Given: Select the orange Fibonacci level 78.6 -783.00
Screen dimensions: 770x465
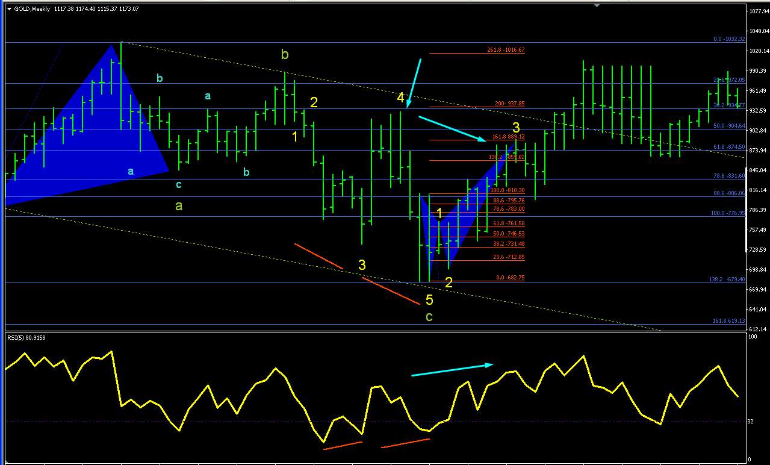Looking at the screenshot, I should pos(509,209).
